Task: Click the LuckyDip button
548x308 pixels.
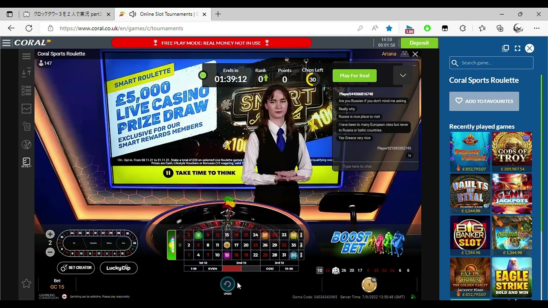Action: [x=119, y=268]
